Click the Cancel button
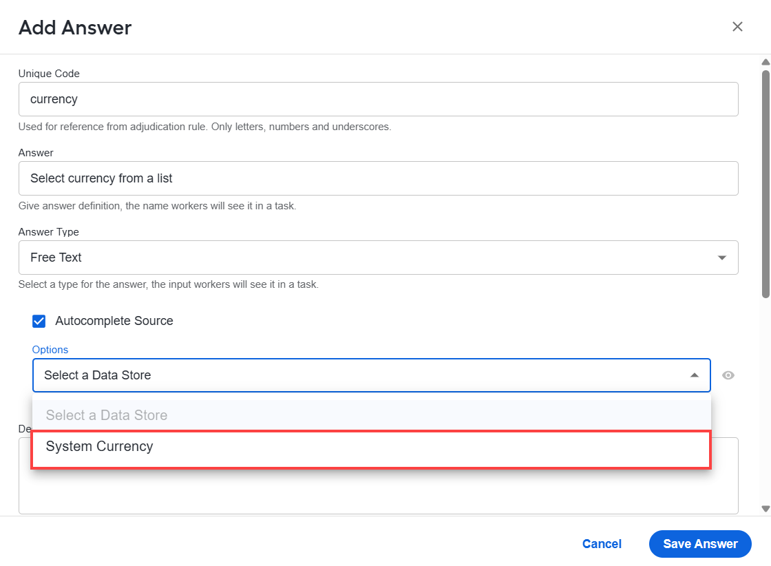This screenshot has height=566, width=771. (602, 544)
